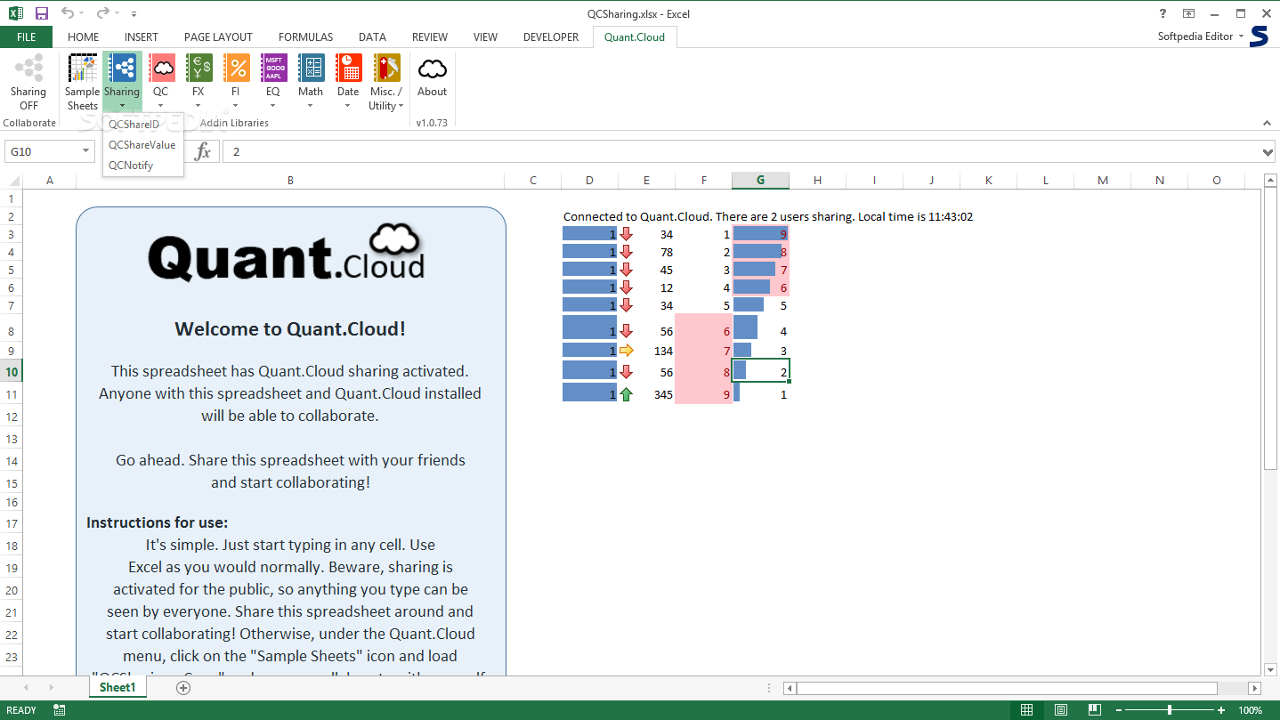Switch to Normal view icon
Image resolution: width=1280 pixels, height=720 pixels.
(x=1026, y=710)
